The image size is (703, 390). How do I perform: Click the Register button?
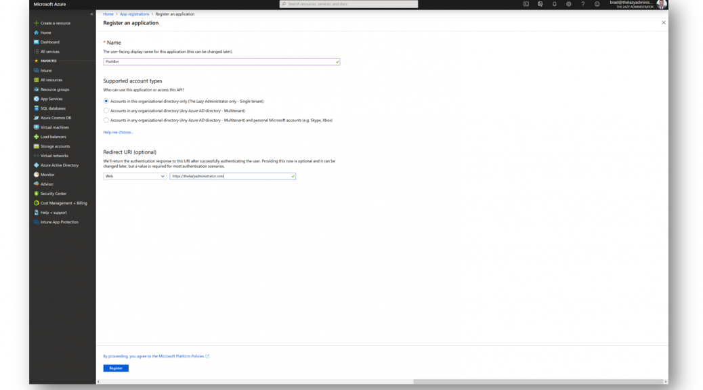pyautogui.click(x=116, y=368)
